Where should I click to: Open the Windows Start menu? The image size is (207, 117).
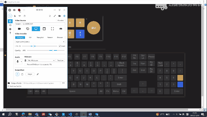coord(3,114)
